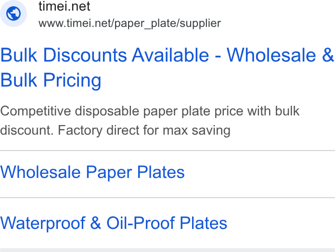Click the Factory direct for max saving text
The image size is (335, 252).
point(144,130)
